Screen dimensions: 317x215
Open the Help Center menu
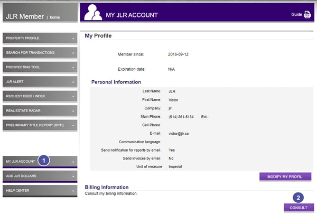(x=40, y=191)
